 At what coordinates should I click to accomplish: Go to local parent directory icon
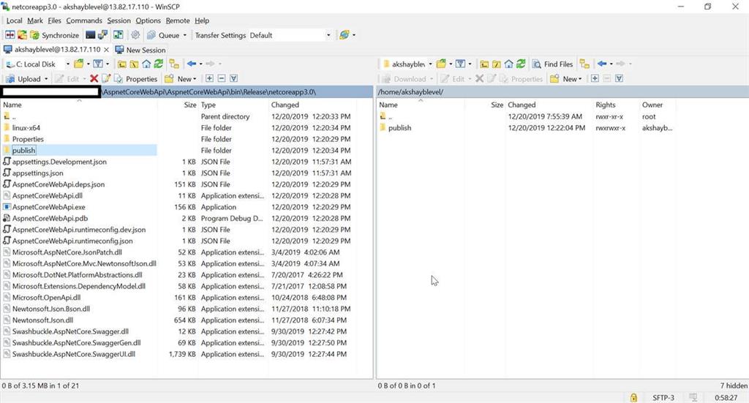122,64
